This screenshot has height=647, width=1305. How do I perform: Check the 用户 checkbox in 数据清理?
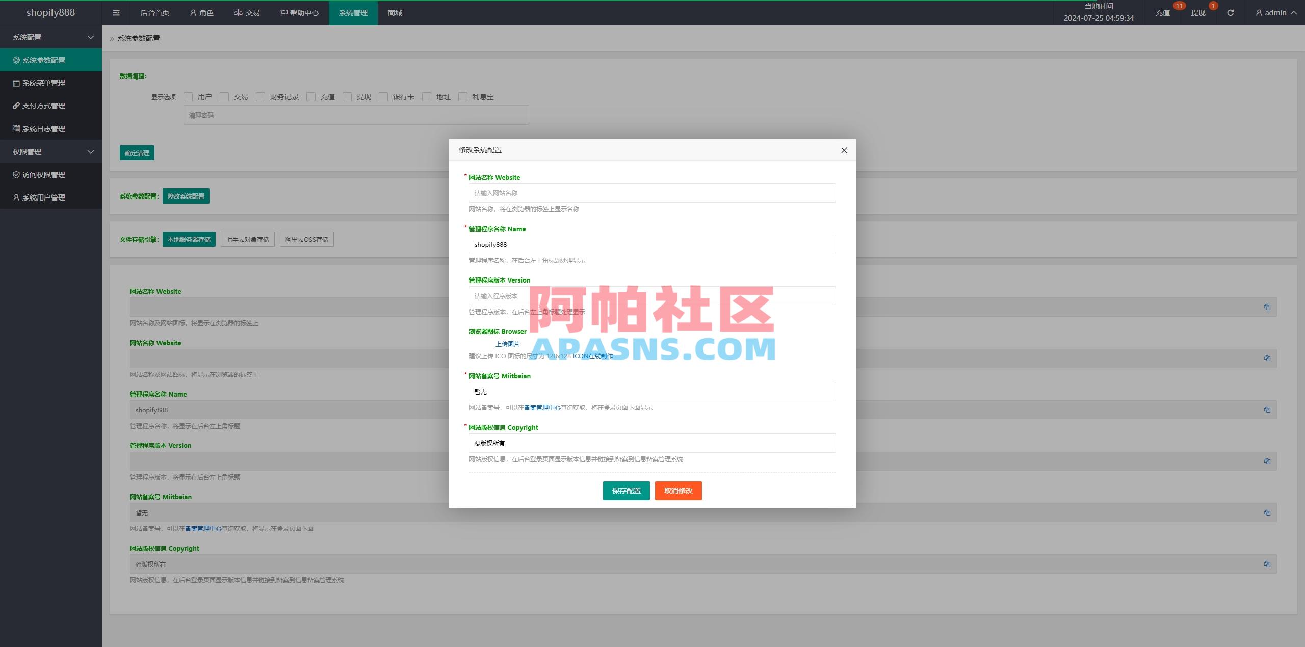[188, 96]
